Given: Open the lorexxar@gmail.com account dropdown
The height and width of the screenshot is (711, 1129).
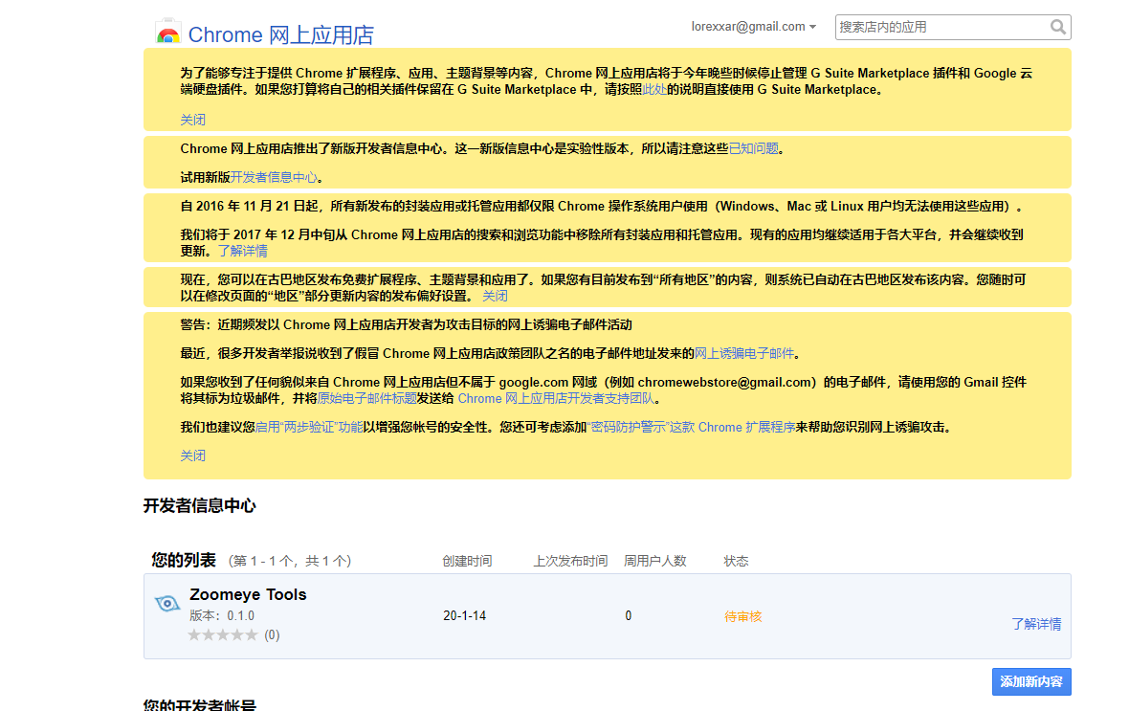Looking at the screenshot, I should click(754, 26).
